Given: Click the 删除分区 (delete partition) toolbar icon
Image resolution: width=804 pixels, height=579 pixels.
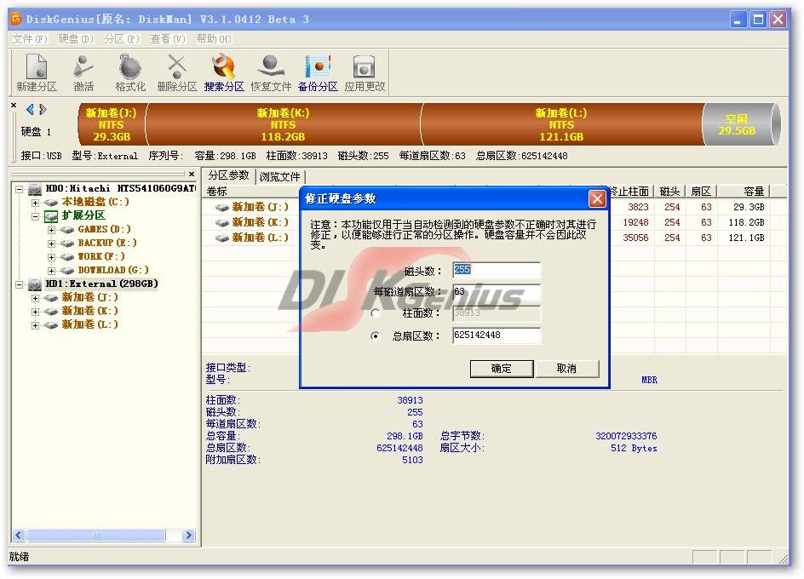Looking at the screenshot, I should pyautogui.click(x=177, y=73).
